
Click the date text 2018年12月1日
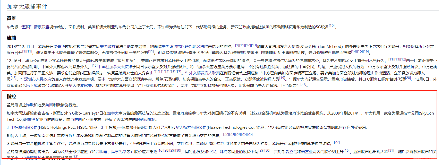[x=20, y=47]
